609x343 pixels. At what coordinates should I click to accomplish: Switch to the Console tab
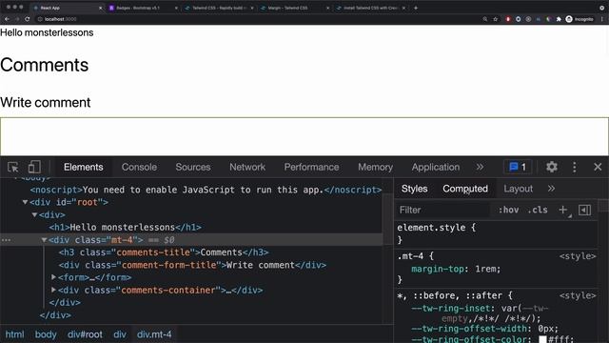tap(139, 168)
